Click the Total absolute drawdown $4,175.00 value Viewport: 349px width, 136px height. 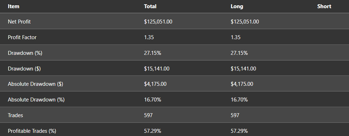[x=155, y=84]
